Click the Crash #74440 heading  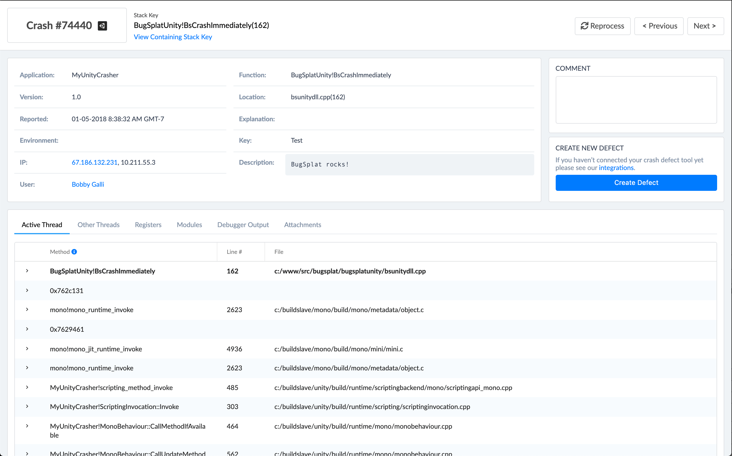point(59,26)
